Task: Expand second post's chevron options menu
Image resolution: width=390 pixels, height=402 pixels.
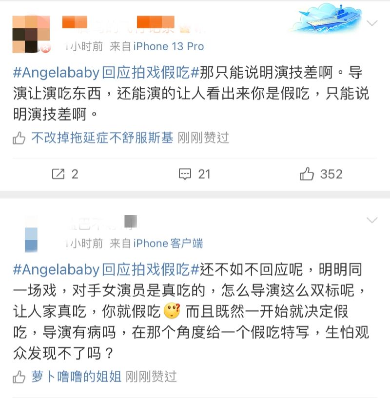Action: pos(372,220)
